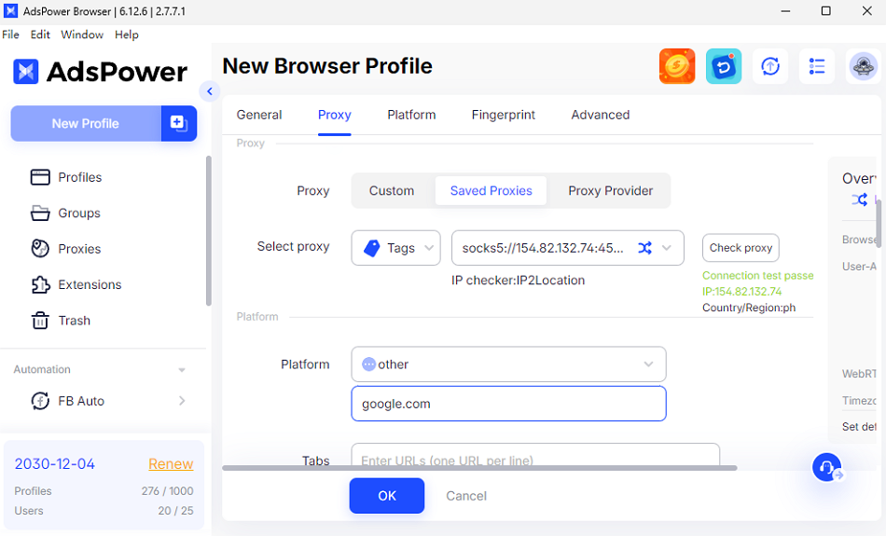Open the Fingerprint tab

(x=504, y=115)
